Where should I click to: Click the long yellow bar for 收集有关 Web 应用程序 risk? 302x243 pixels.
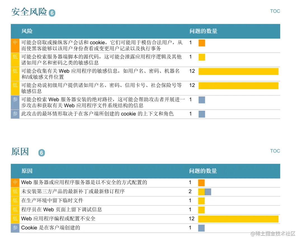(x=239, y=71)
